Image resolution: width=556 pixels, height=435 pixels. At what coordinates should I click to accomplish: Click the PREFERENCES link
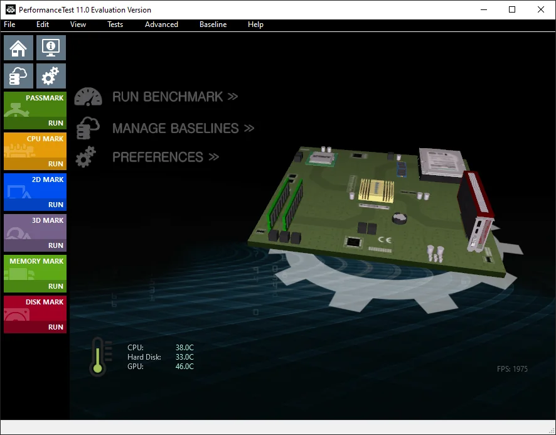pos(166,157)
